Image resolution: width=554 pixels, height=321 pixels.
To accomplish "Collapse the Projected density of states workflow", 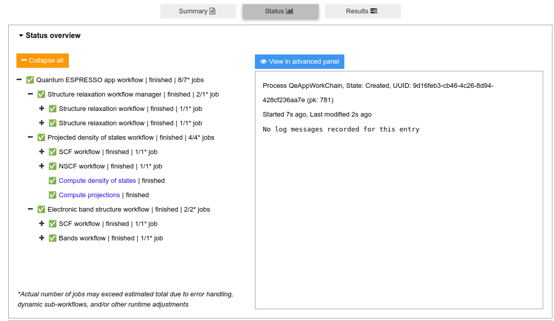I will point(30,138).
